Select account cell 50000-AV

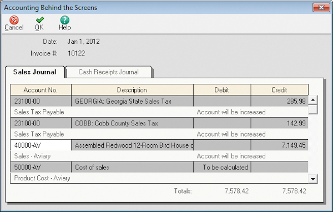pyautogui.click(x=41, y=168)
